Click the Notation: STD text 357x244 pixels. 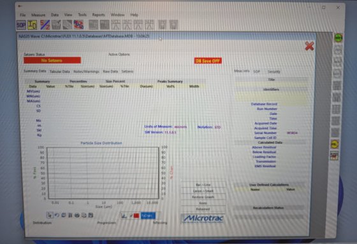(209, 127)
